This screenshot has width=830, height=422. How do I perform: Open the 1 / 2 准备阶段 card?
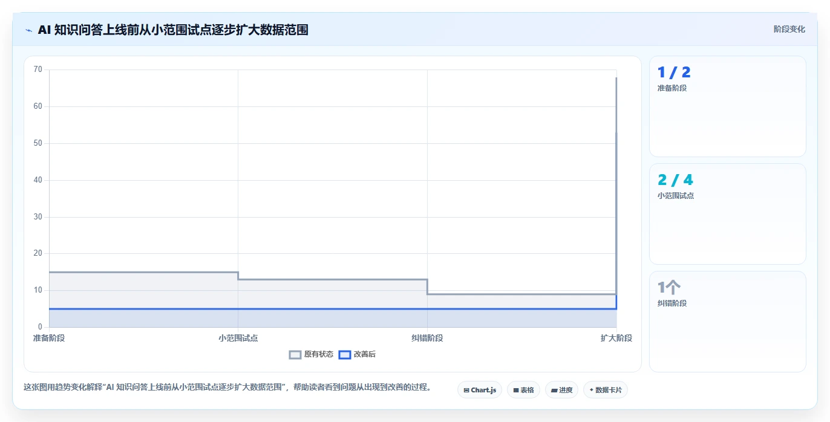click(727, 106)
